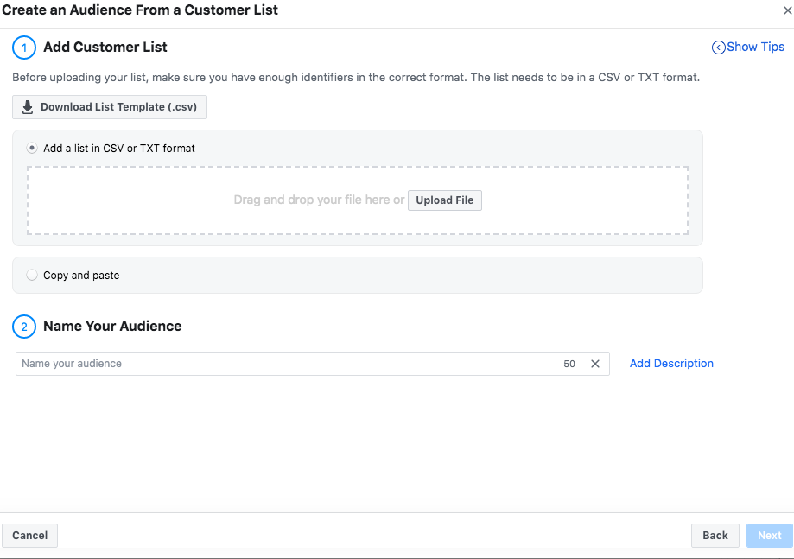Proceed with the Next button

769,536
